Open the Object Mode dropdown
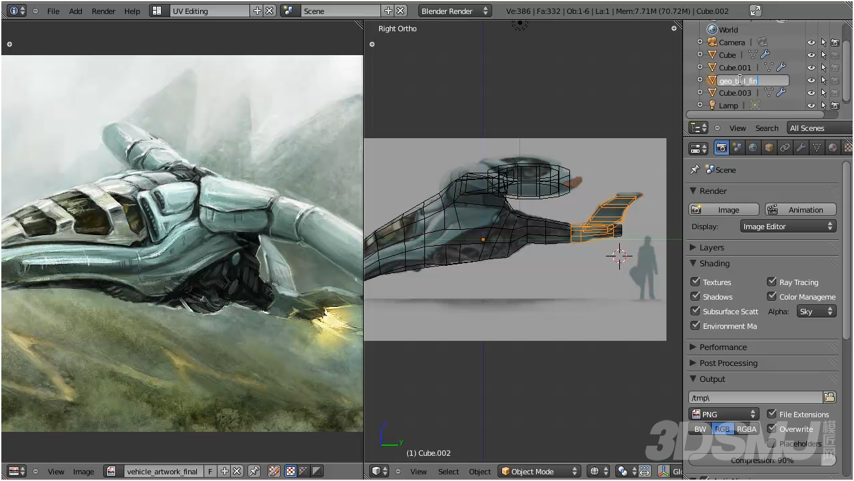 tap(539, 471)
